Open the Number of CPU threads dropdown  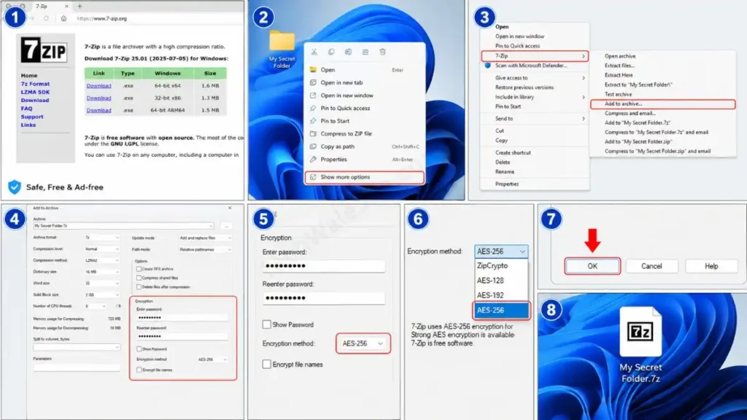[96, 306]
